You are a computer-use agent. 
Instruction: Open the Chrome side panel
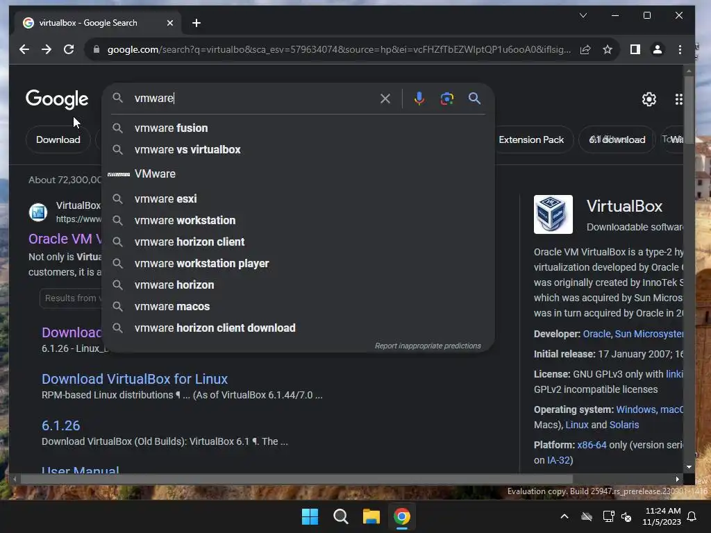[x=635, y=49]
